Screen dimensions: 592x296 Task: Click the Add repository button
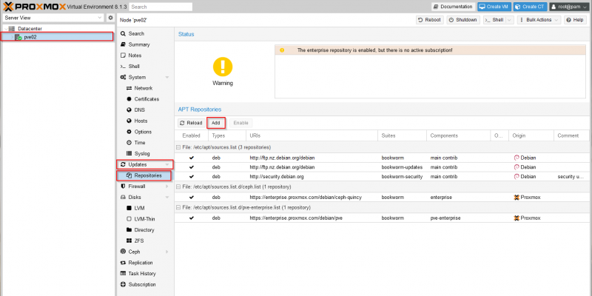tap(215, 123)
